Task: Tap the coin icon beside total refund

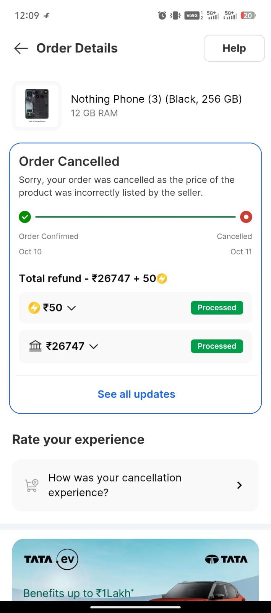Action: [x=162, y=279]
